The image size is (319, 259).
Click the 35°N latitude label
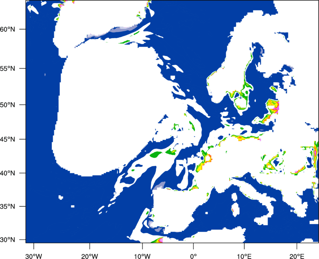8,206
